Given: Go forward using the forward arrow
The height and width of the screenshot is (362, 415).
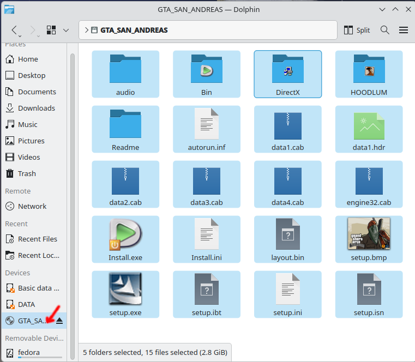Looking at the screenshot, I should 33,30.
